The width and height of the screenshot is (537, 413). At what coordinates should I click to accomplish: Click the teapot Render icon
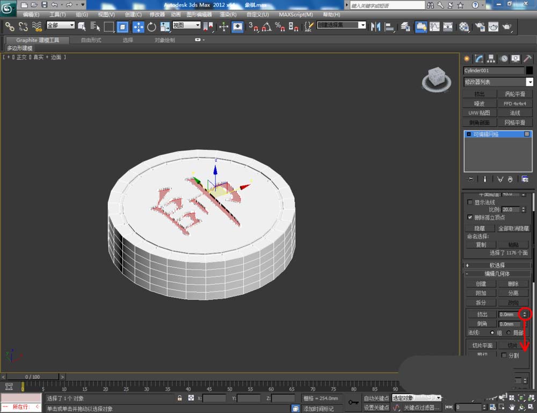pyautogui.click(x=506, y=26)
